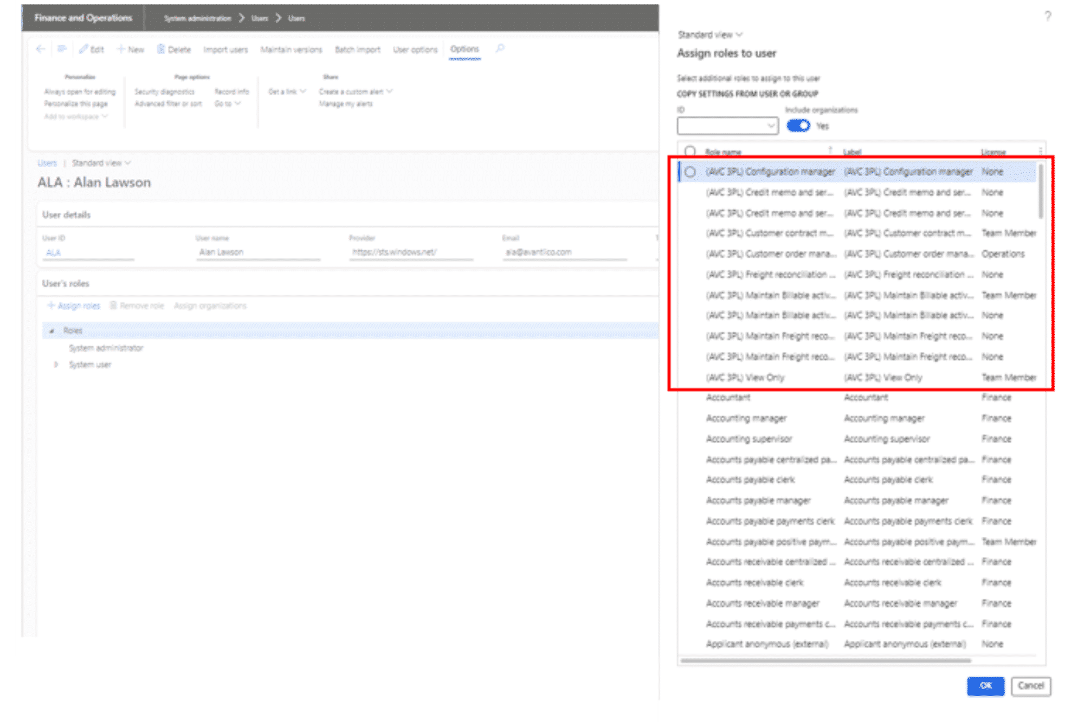This screenshot has height=722, width=1084.
Task: Select Accounts receivable clerk role
Action: click(x=857, y=583)
